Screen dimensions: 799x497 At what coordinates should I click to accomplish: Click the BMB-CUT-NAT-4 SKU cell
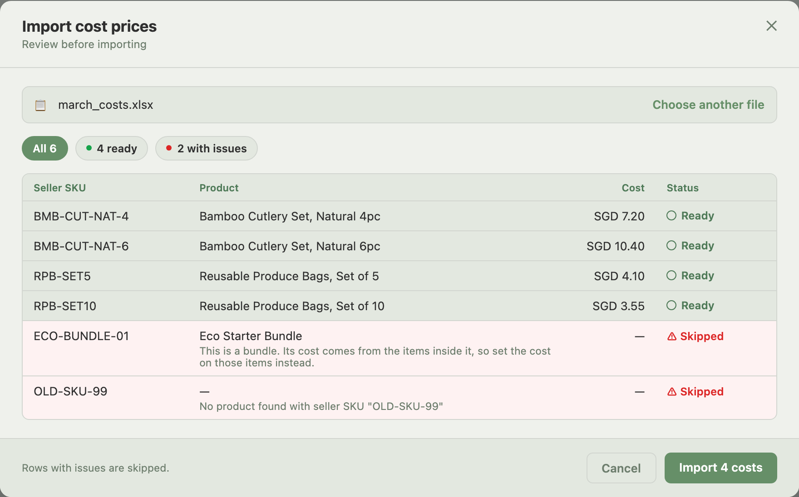click(x=81, y=216)
